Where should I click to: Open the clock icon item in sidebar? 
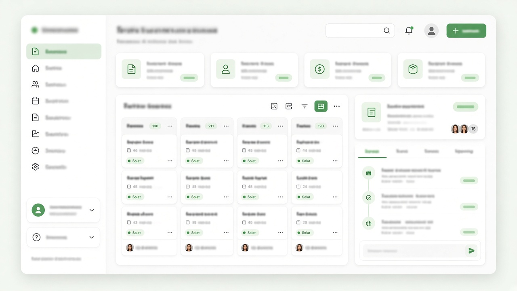tap(64, 150)
